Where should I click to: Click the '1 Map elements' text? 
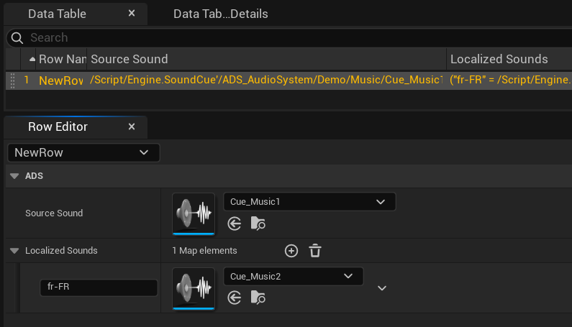click(x=204, y=251)
